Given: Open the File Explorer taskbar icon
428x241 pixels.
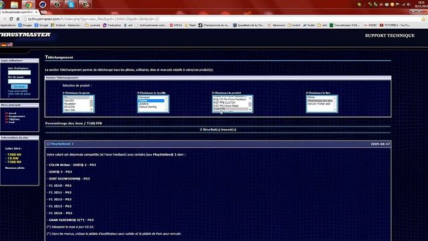Looking at the screenshot, I should pyautogui.click(x=14, y=5).
